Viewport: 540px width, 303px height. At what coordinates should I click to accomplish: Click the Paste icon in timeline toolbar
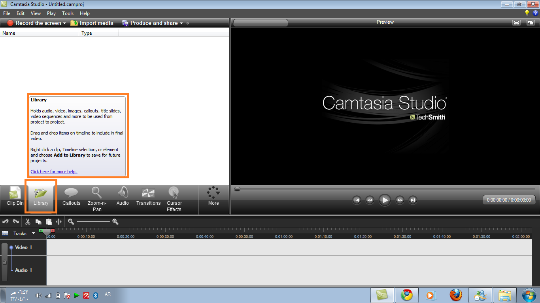click(x=49, y=222)
